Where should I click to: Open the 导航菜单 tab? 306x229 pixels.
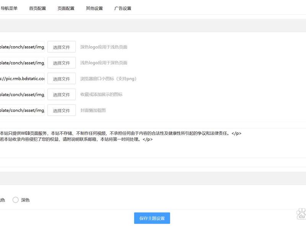point(9,8)
